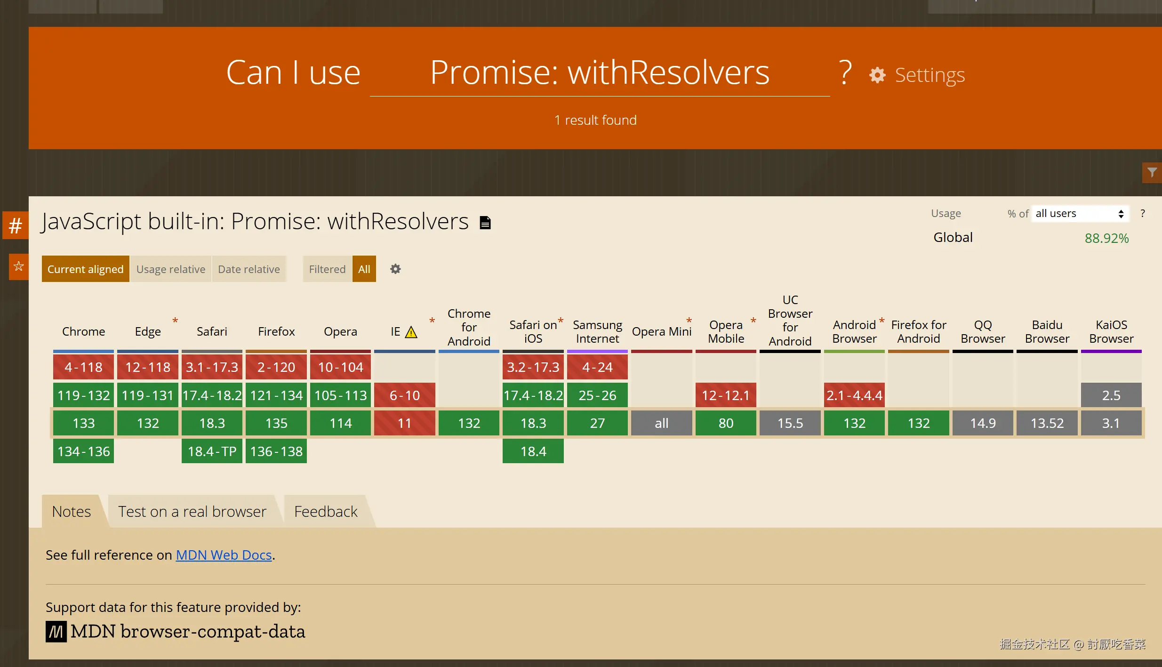Select the Date relative view
This screenshot has height=667, width=1162.
tap(248, 269)
